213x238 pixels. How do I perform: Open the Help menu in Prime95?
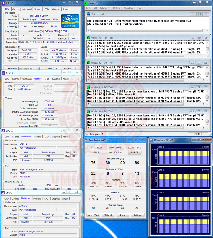pos(138,8)
